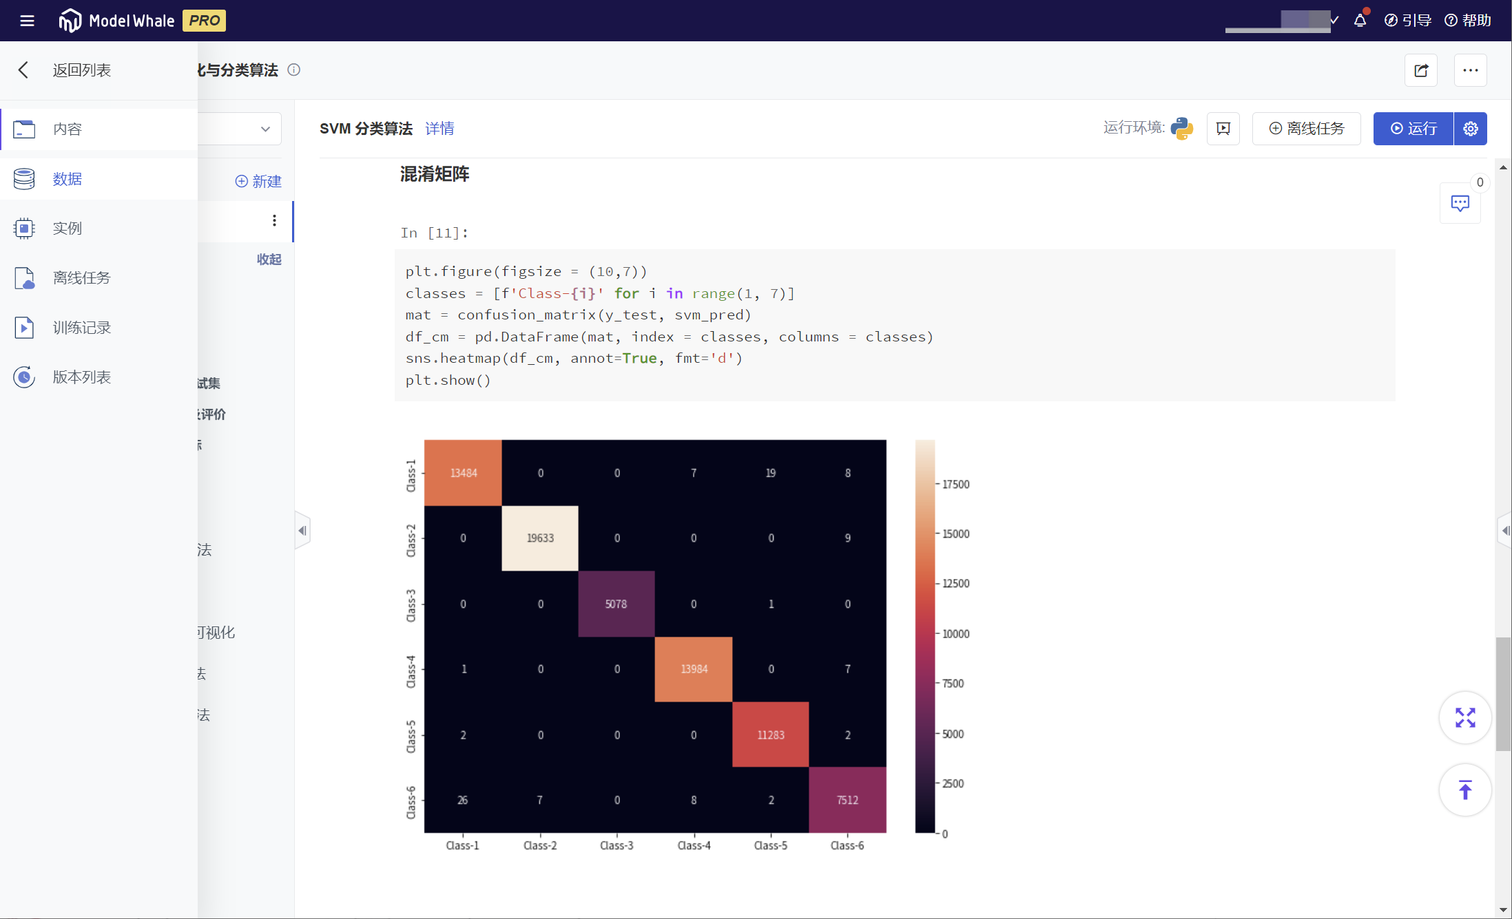This screenshot has width=1512, height=919.
Task: Click the back-to-top arrow button
Action: [1465, 790]
